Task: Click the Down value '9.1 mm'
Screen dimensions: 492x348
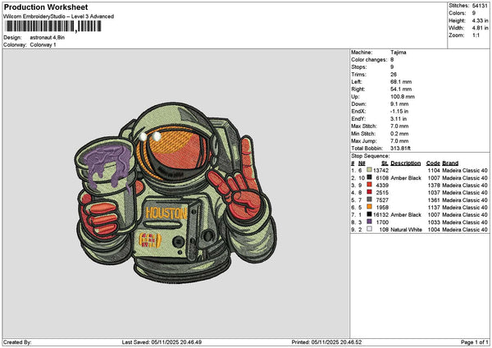Action: pos(399,104)
